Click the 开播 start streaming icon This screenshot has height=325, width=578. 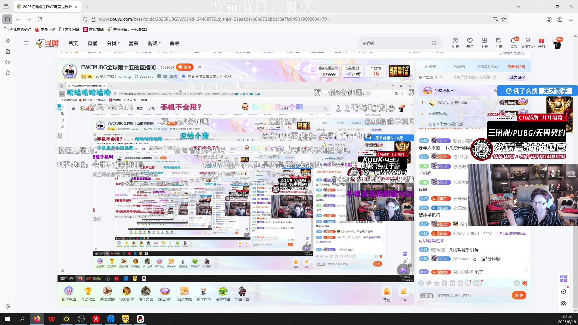(x=499, y=43)
